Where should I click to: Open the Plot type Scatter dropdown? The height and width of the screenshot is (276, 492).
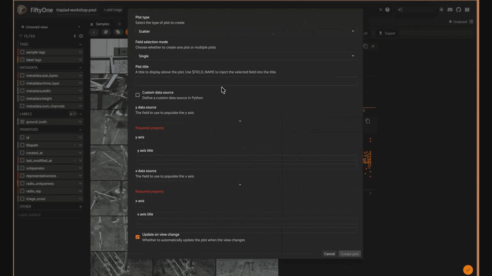[246, 31]
